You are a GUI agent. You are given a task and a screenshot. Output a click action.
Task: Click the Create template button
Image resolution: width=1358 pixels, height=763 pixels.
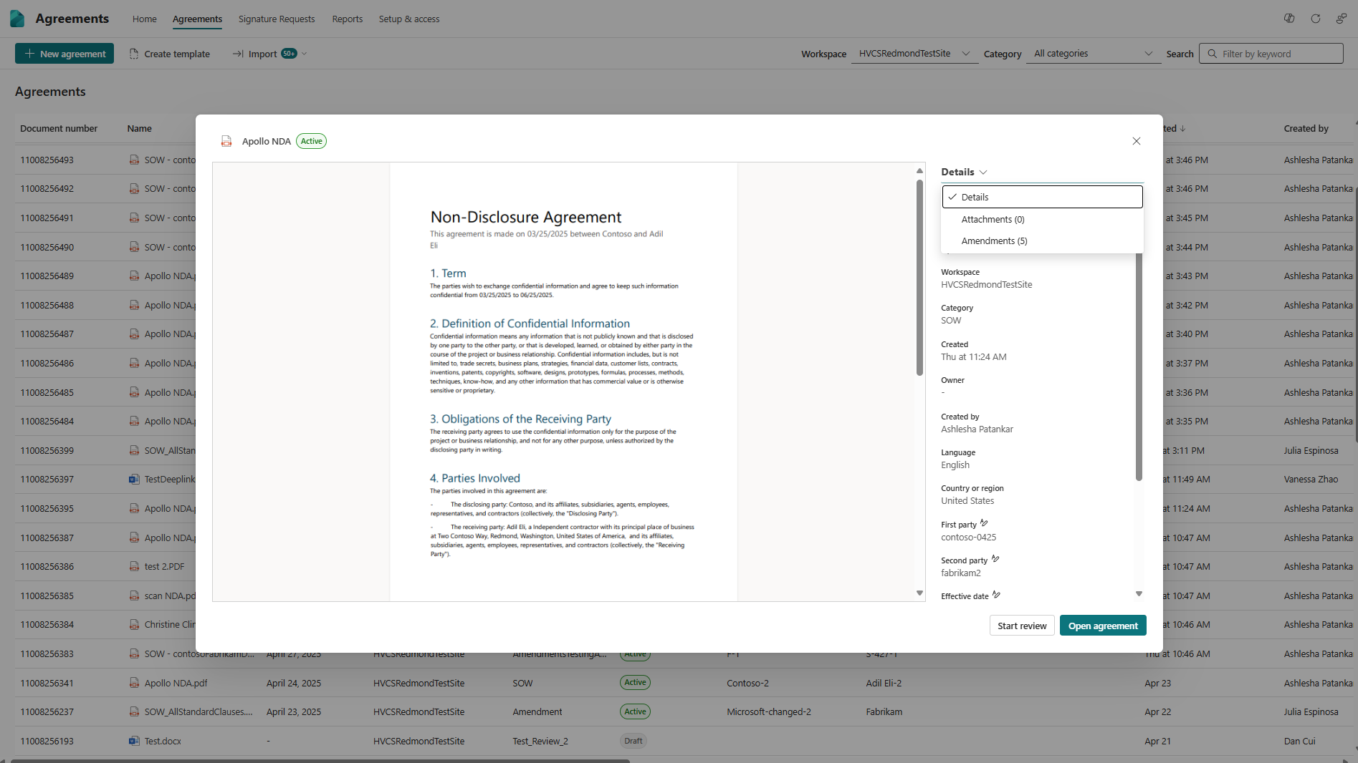pyautogui.click(x=170, y=54)
